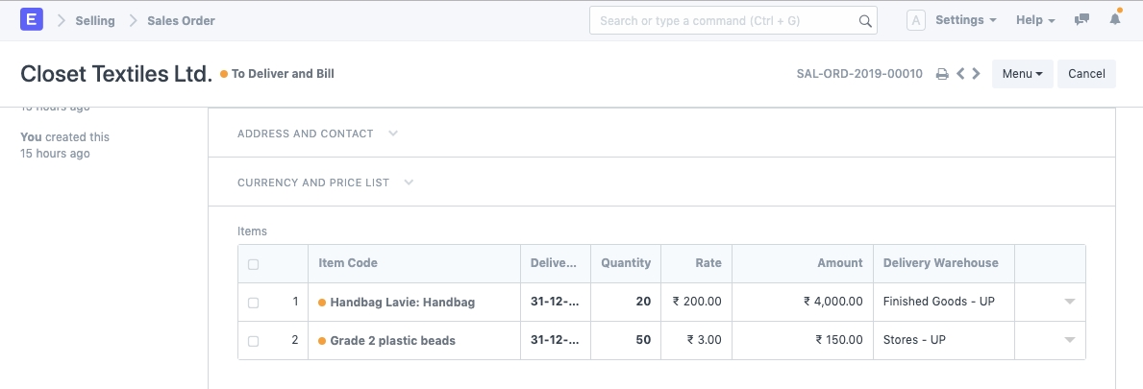Navigate to Selling breadcrumb
1143x389 pixels.
[94, 20]
